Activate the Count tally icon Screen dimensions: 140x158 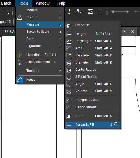point(69,116)
